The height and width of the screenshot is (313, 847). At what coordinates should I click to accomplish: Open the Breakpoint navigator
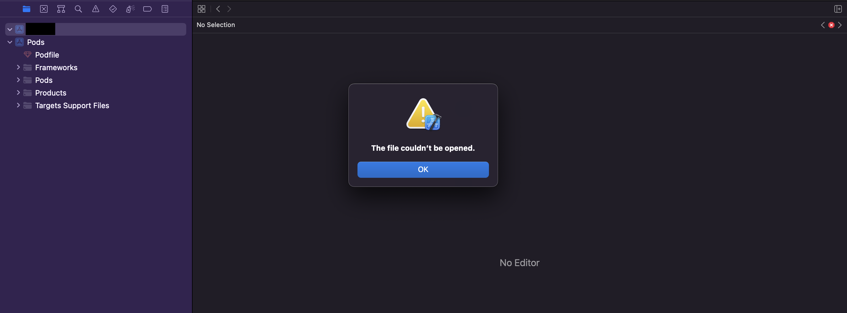tap(148, 9)
